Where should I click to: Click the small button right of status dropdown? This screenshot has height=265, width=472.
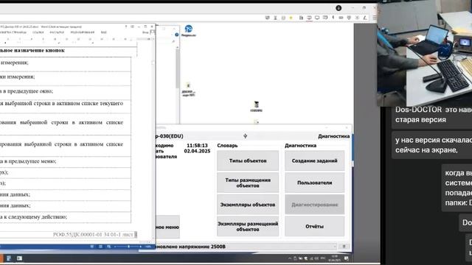(344, 247)
